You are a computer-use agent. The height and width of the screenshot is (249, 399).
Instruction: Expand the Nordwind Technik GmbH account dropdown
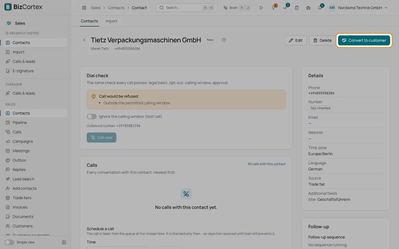point(363,8)
